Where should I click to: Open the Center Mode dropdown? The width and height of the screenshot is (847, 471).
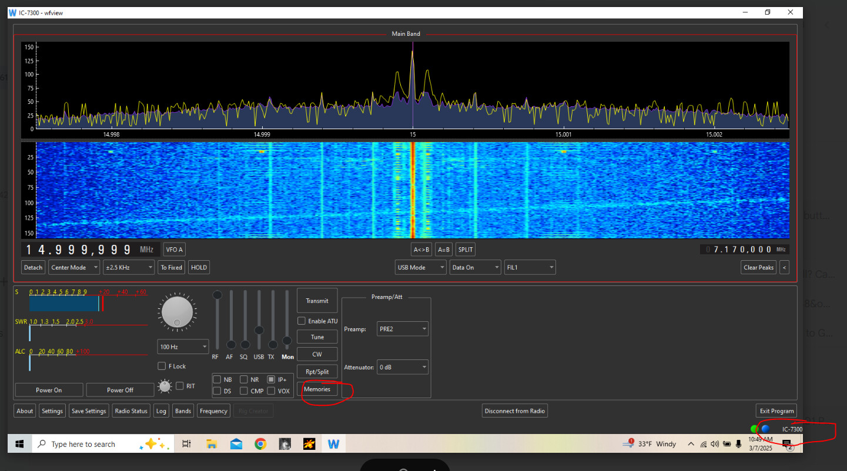point(75,267)
